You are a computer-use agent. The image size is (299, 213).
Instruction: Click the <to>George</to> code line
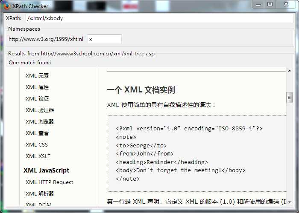141,146
